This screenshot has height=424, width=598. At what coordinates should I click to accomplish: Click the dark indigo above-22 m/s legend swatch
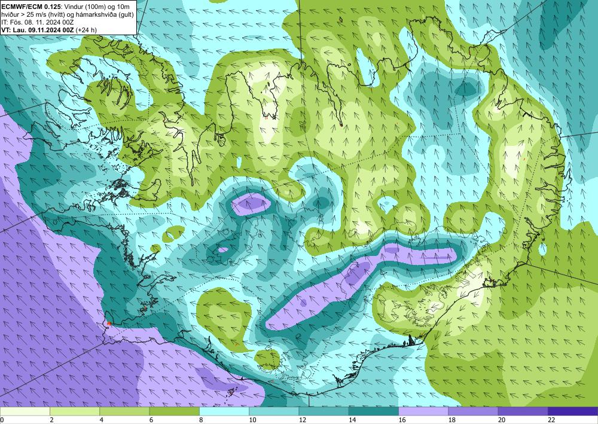coord(573,411)
